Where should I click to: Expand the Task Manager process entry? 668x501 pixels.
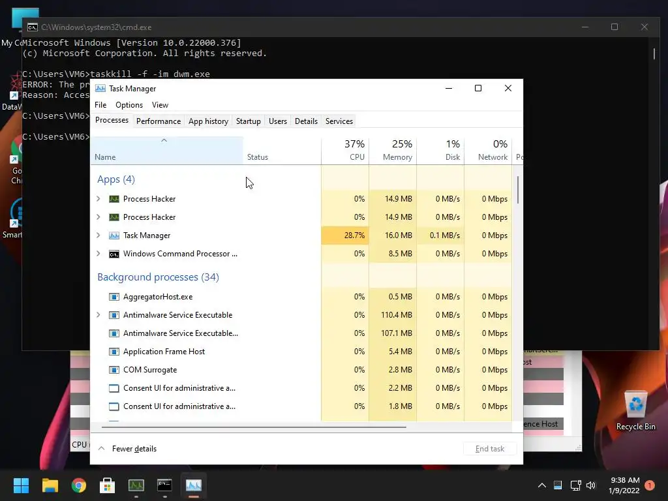[99, 235]
